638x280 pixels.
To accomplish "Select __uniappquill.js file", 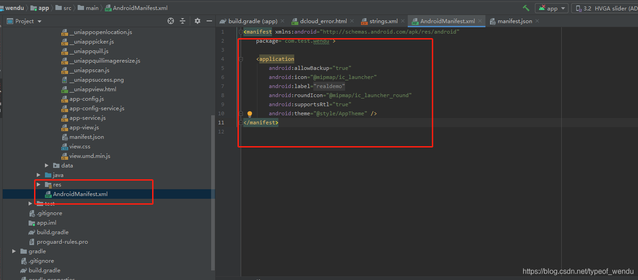I will point(89,51).
